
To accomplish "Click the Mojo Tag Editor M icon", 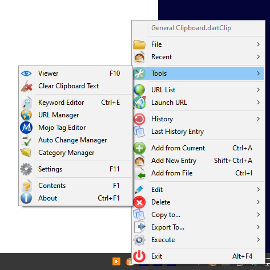I will [26, 128].
